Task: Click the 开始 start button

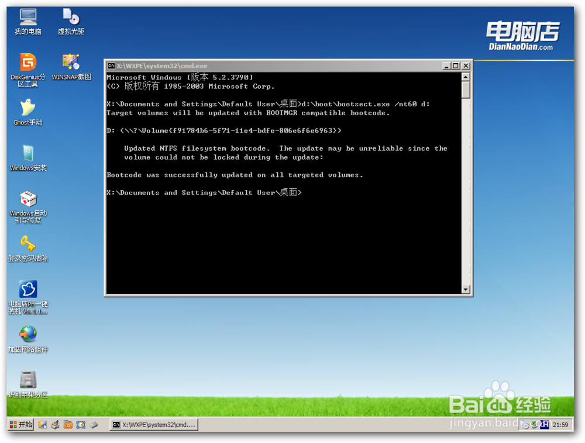Action: [21, 425]
